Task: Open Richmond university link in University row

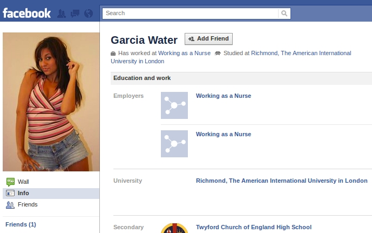Action: [282, 181]
